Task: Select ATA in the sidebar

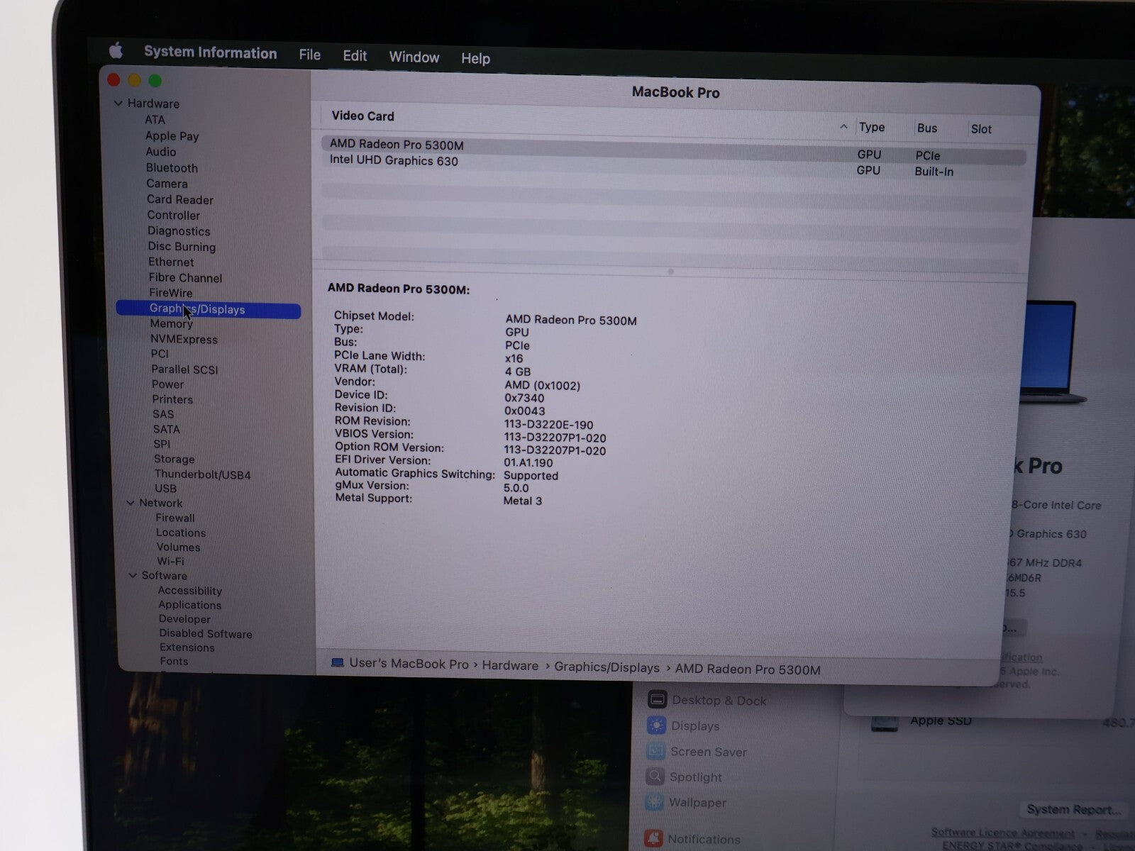Action: pyautogui.click(x=155, y=120)
